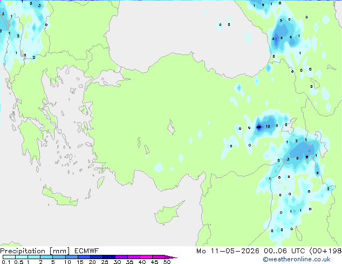The width and height of the screenshot is (342, 264).
Task: Click the darkest blue precipitation core in eastern Turkey
Action: coord(259,127)
